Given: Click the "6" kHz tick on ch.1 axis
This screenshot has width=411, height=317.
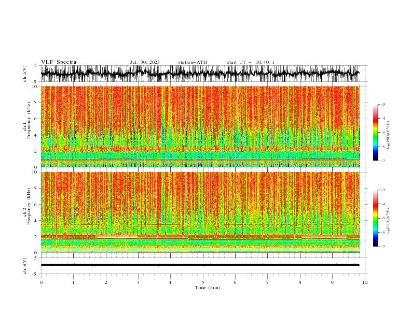Looking at the screenshot, I should tap(36, 119).
